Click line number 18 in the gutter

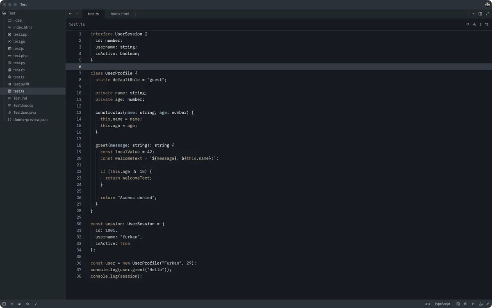tap(79, 145)
